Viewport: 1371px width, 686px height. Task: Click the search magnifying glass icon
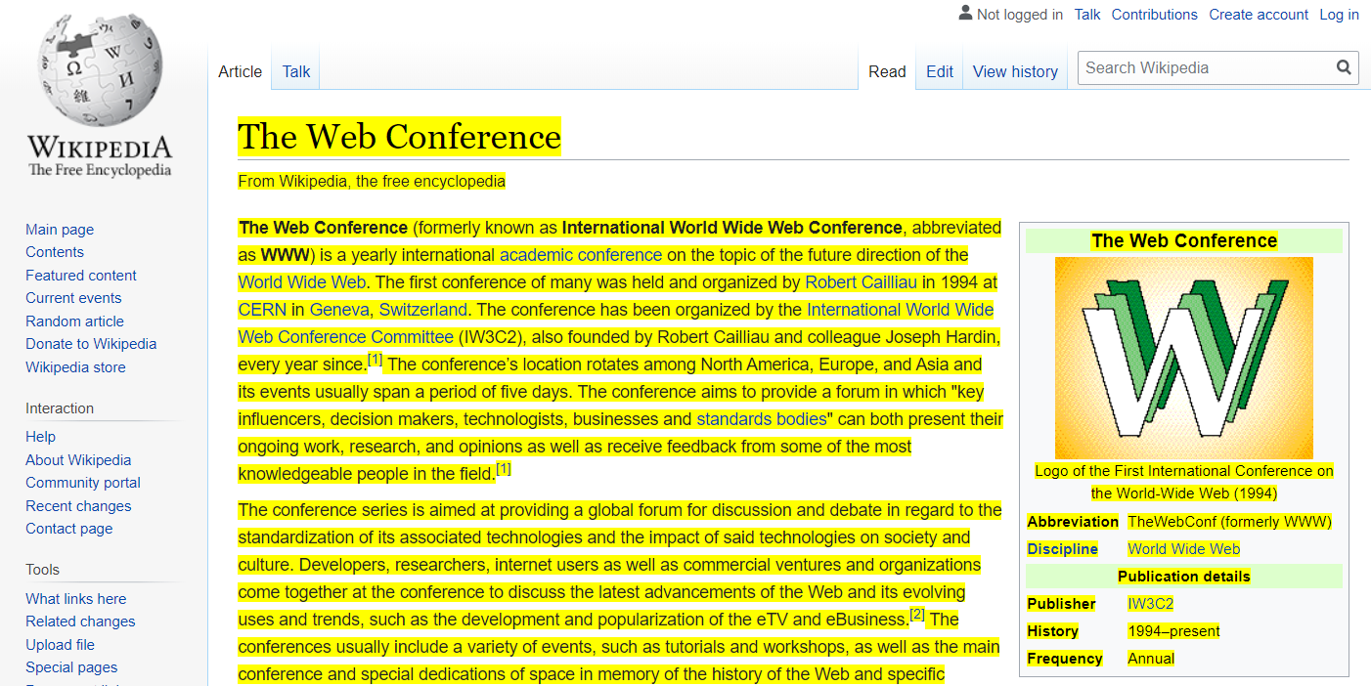[1344, 67]
